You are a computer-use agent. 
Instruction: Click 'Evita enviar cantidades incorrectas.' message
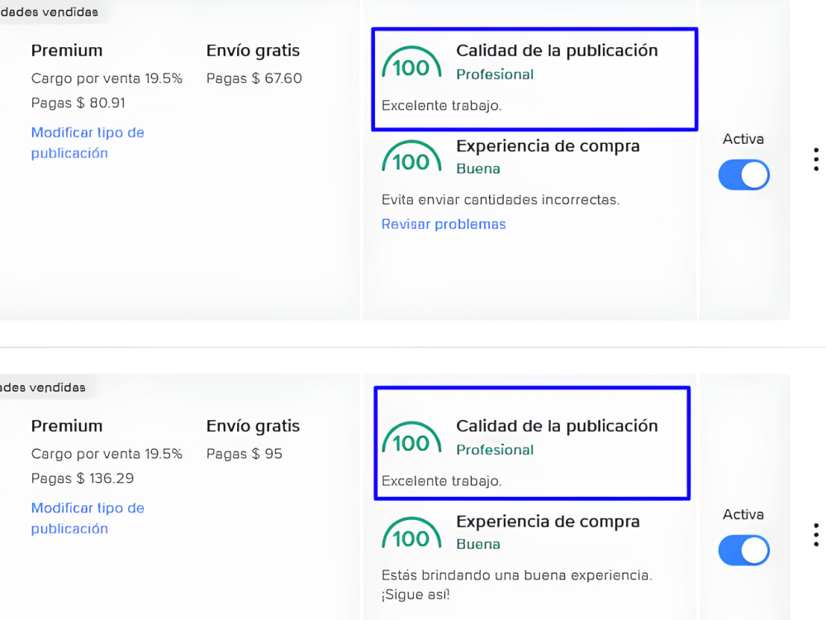[x=501, y=200]
